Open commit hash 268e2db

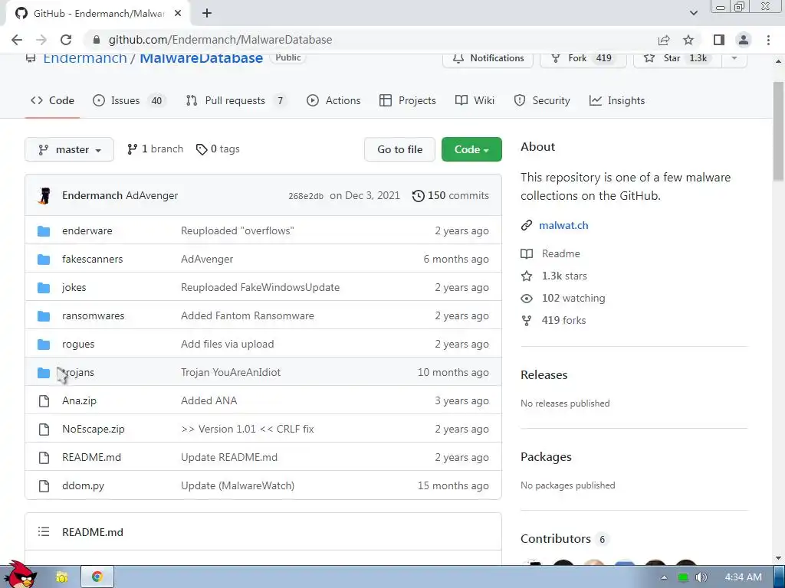(306, 196)
